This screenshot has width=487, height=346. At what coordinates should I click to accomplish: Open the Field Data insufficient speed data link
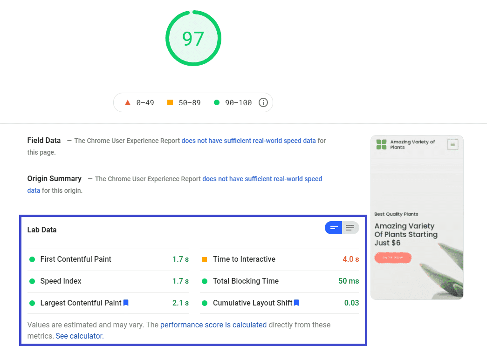coord(248,141)
